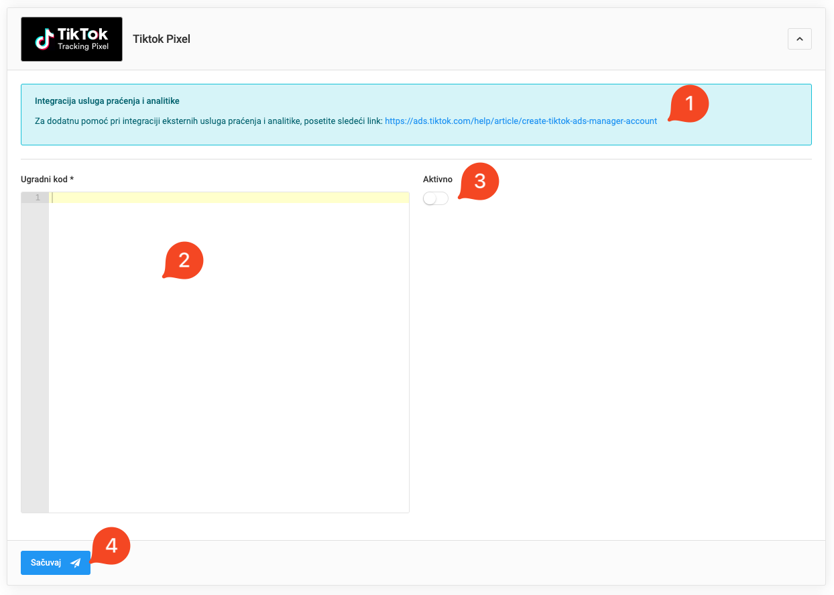Click the red annotation marker number 2

point(183,260)
